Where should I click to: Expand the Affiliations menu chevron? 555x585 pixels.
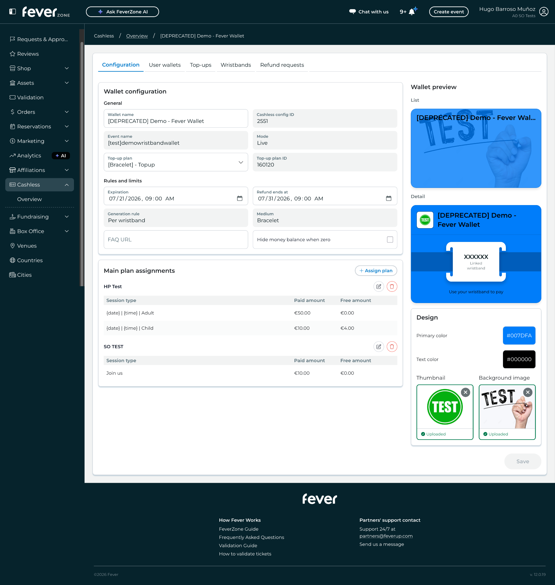[67, 170]
